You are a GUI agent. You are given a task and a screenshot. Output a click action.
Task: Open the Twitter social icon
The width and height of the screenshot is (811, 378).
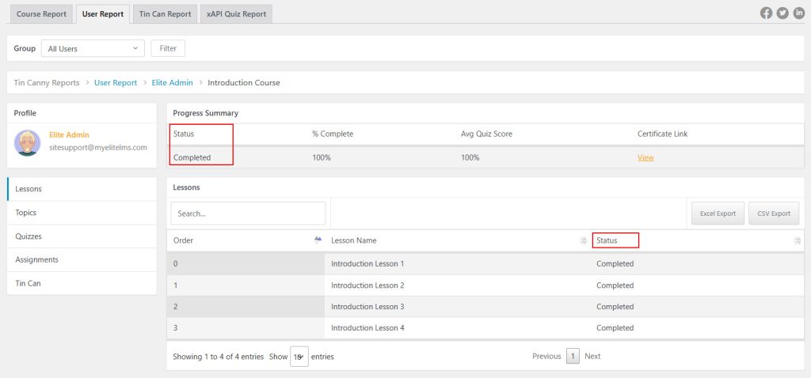point(782,13)
